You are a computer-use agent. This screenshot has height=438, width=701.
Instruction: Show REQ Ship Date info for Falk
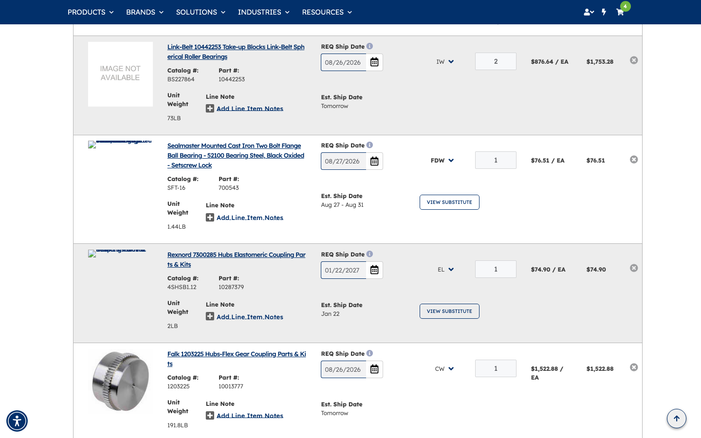(x=369, y=353)
